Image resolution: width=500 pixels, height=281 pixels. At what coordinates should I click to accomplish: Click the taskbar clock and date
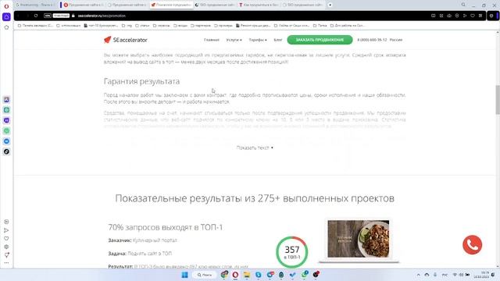(481, 275)
